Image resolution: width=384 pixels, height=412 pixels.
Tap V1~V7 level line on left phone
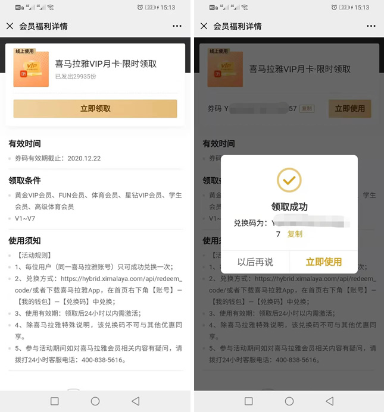pos(25,219)
